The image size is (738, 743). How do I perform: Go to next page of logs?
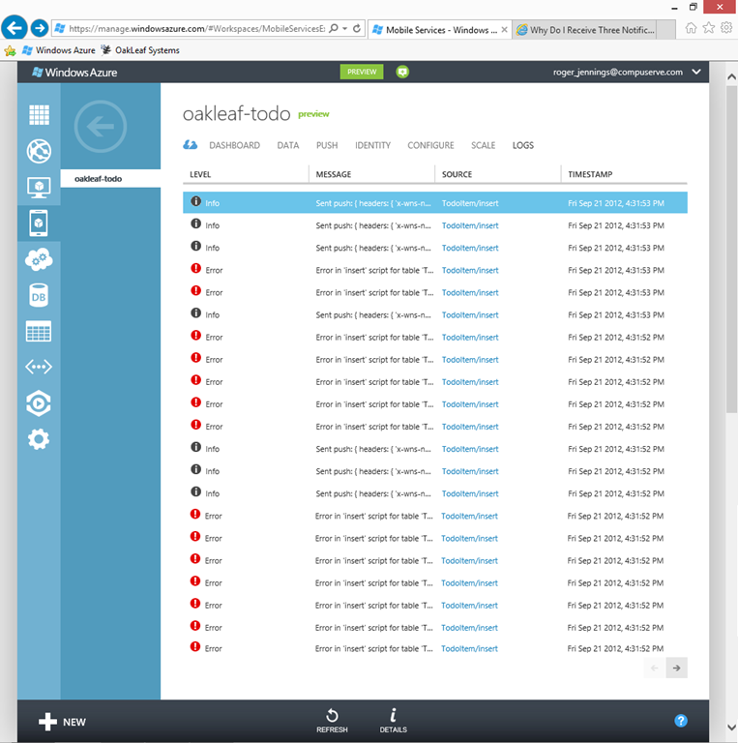(676, 668)
